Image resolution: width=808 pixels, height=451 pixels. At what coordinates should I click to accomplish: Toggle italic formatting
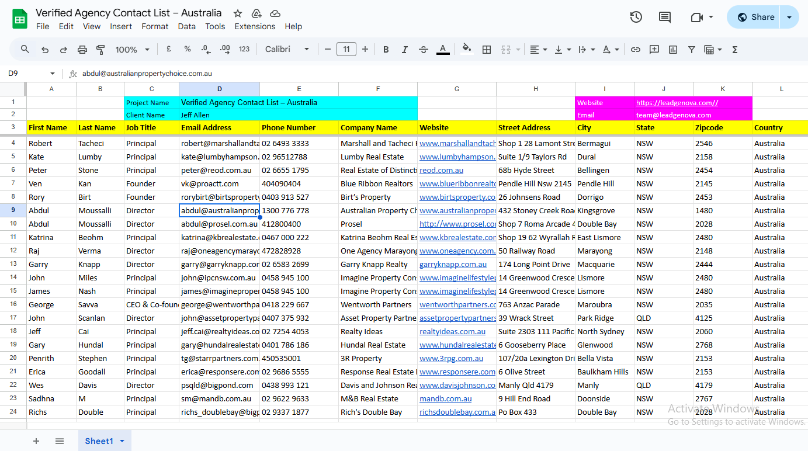click(x=404, y=50)
